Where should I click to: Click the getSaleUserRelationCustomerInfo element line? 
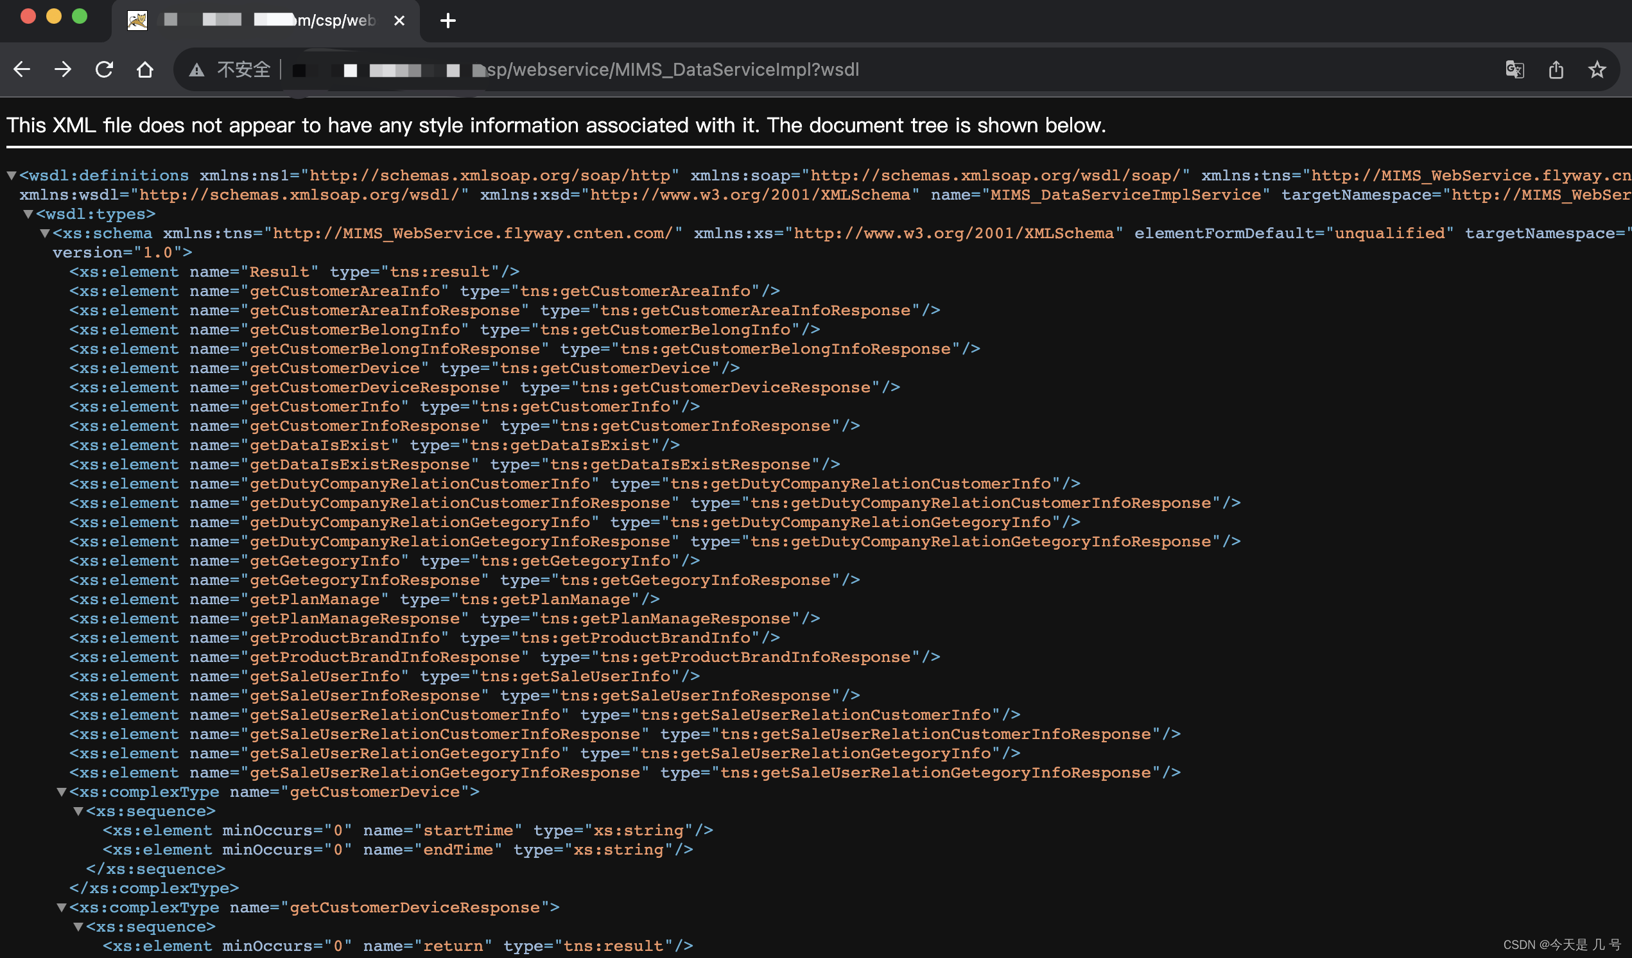pos(545,715)
